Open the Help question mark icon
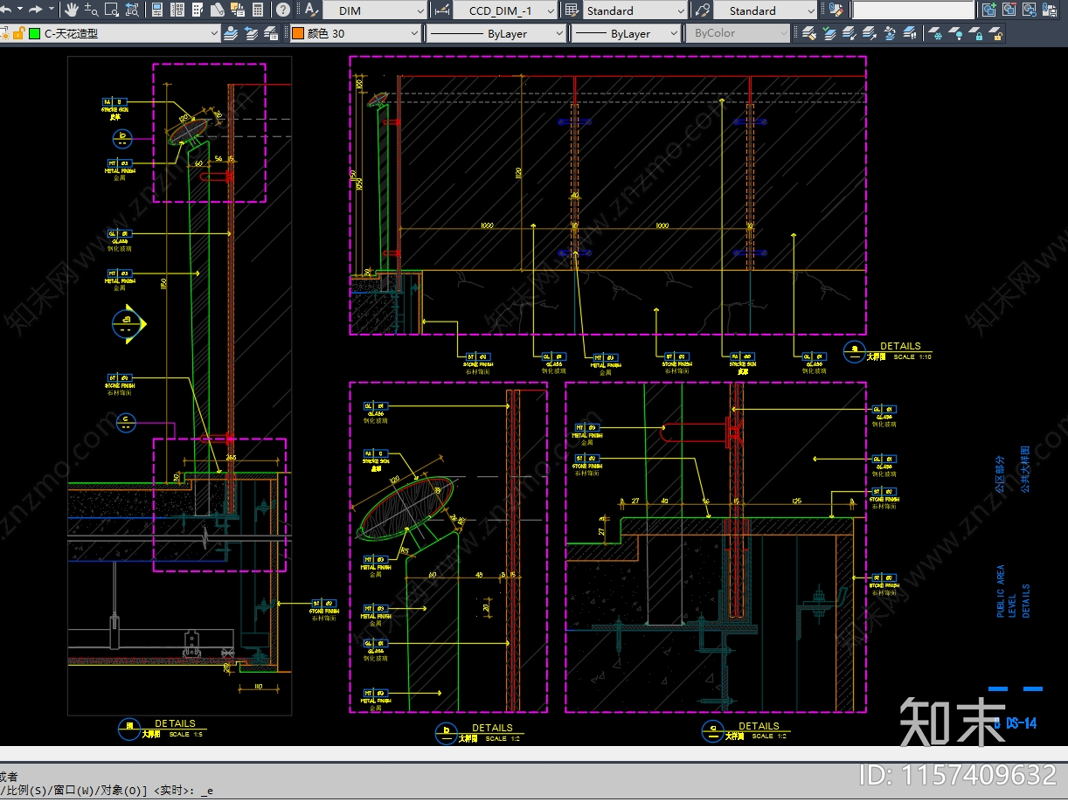The image size is (1068, 809). (283, 10)
